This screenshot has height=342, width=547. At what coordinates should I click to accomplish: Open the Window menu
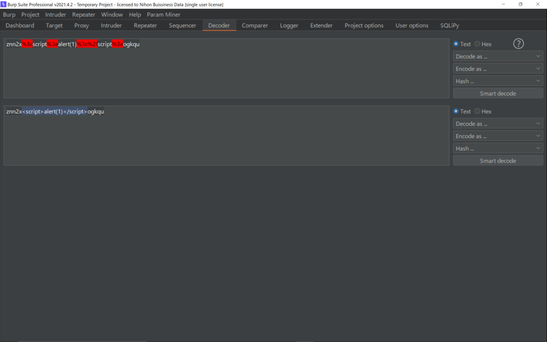pyautogui.click(x=112, y=15)
